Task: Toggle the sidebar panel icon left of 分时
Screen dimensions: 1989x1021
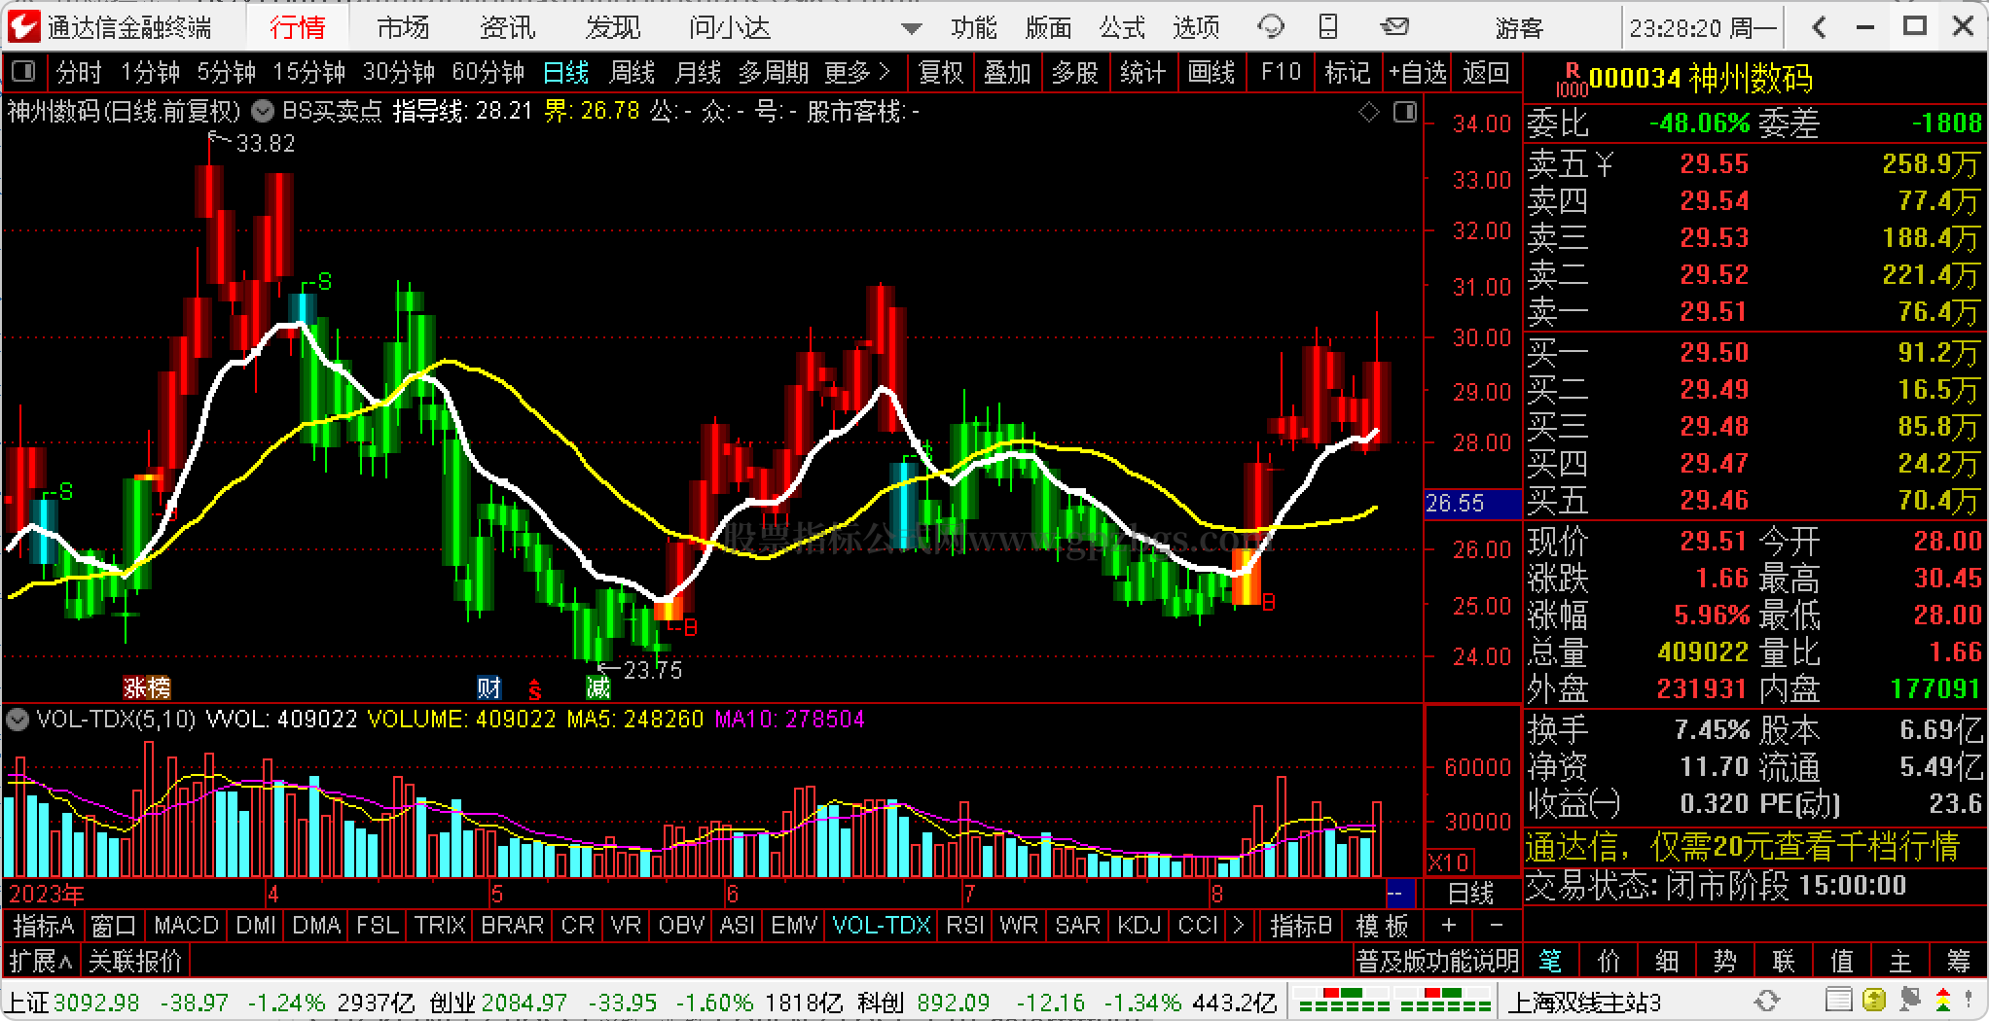Action: [22, 72]
